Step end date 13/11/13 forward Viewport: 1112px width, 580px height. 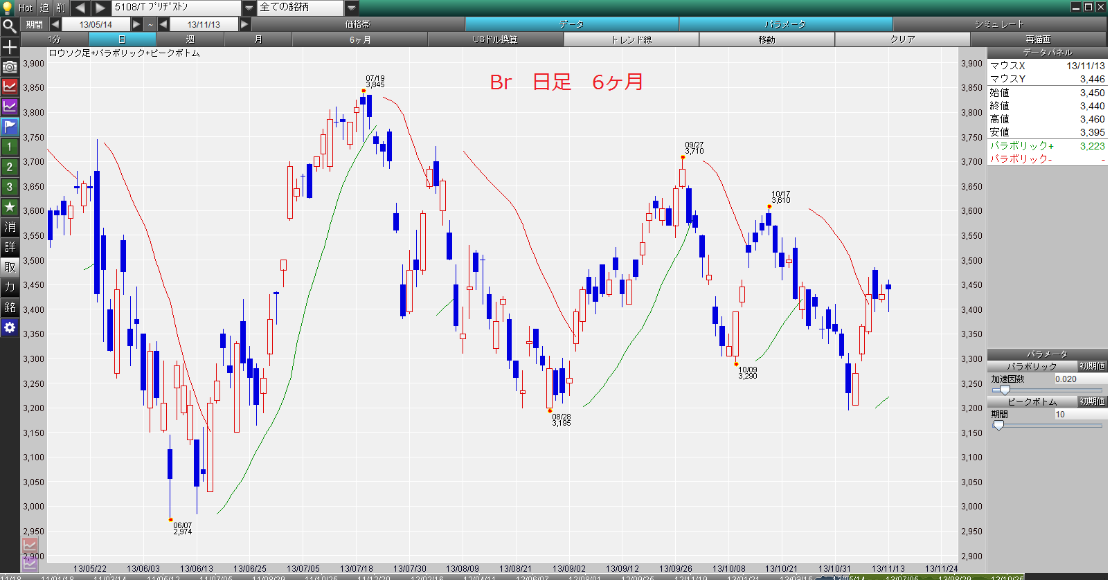point(244,24)
